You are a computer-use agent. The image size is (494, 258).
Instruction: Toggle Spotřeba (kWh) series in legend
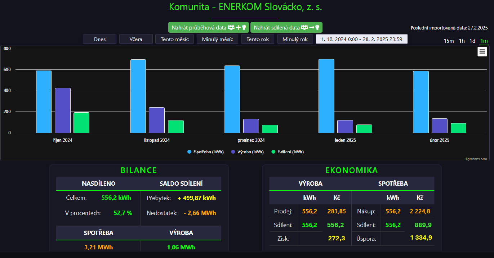[x=205, y=152]
